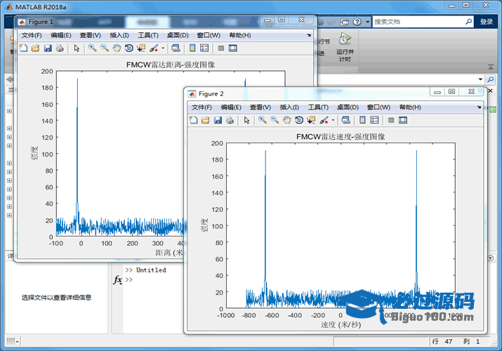
Task: Click the fx function browser icon
Action: point(118,280)
